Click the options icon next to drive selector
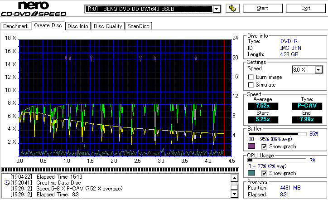The image size is (328, 200). pyautogui.click(x=232, y=9)
